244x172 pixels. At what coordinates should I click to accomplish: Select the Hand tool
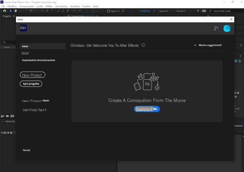[16, 11]
